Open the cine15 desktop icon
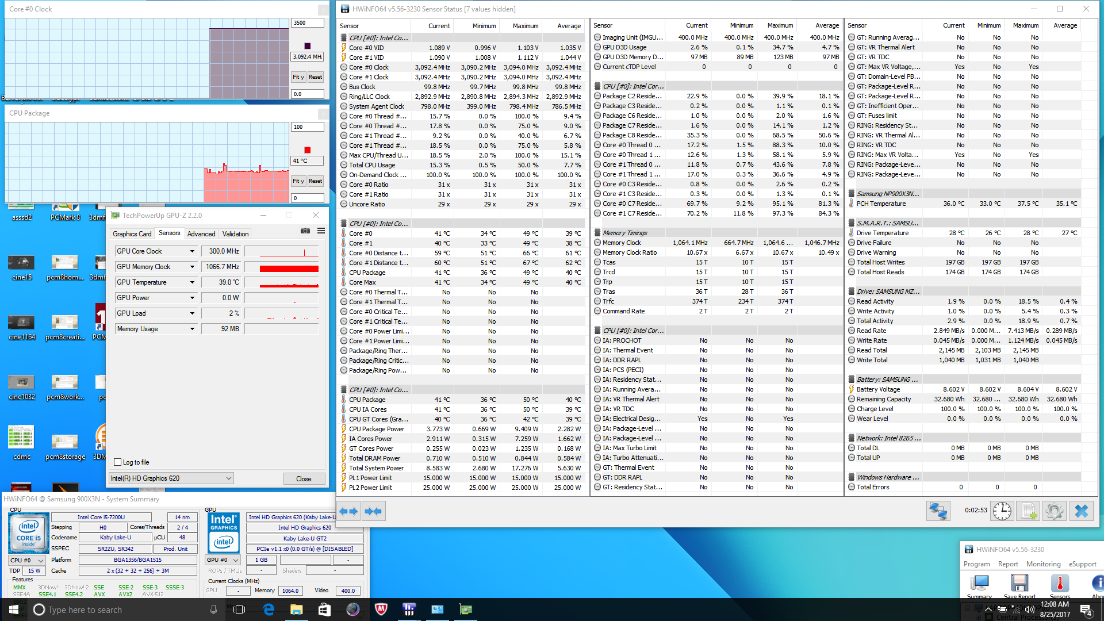This screenshot has height=621, width=1104. tap(22, 267)
